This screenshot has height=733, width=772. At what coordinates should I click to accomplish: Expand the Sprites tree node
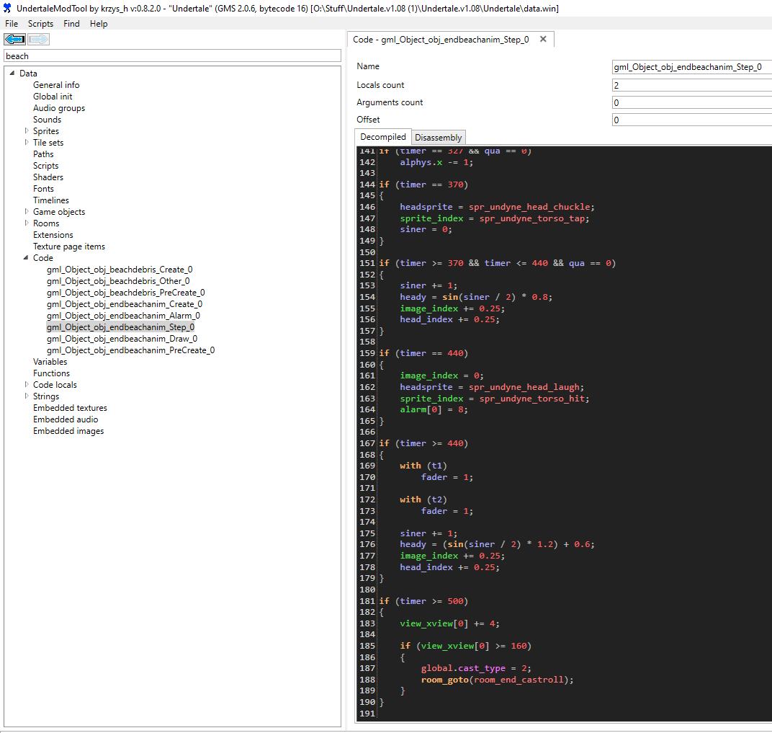point(27,130)
